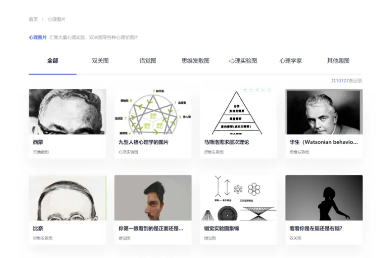This screenshot has width=382, height=258.
Task: Click the 心理图片 breadcrumb item
Action: [56, 19]
